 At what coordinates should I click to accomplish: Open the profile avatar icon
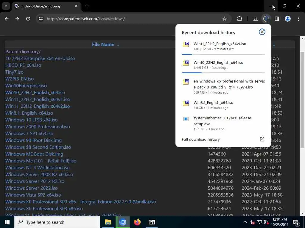(288, 19)
